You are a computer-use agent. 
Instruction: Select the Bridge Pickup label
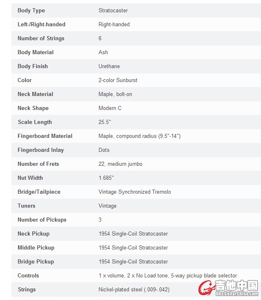pyautogui.click(x=36, y=261)
